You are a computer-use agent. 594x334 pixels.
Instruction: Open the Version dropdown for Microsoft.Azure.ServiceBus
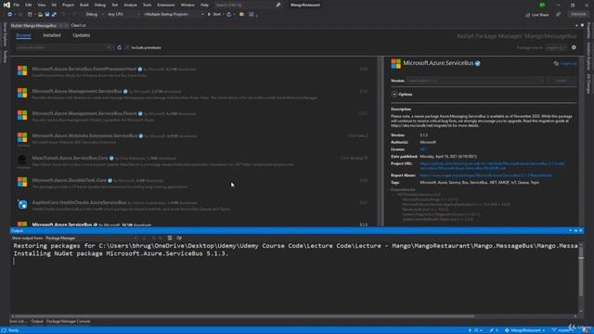(x=475, y=81)
